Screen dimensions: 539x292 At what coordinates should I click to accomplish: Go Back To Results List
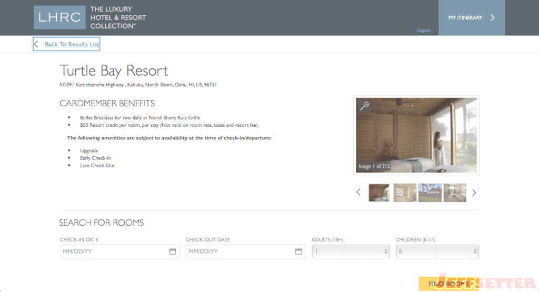tap(72, 44)
